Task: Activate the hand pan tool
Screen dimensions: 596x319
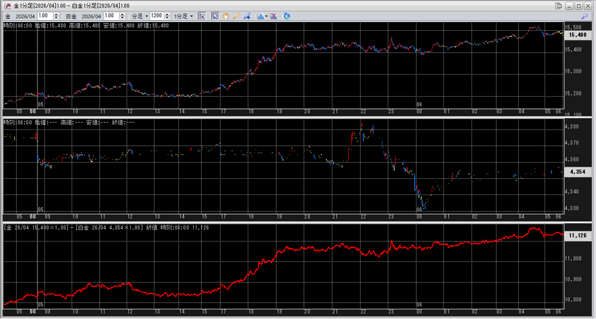Action: click(x=225, y=16)
